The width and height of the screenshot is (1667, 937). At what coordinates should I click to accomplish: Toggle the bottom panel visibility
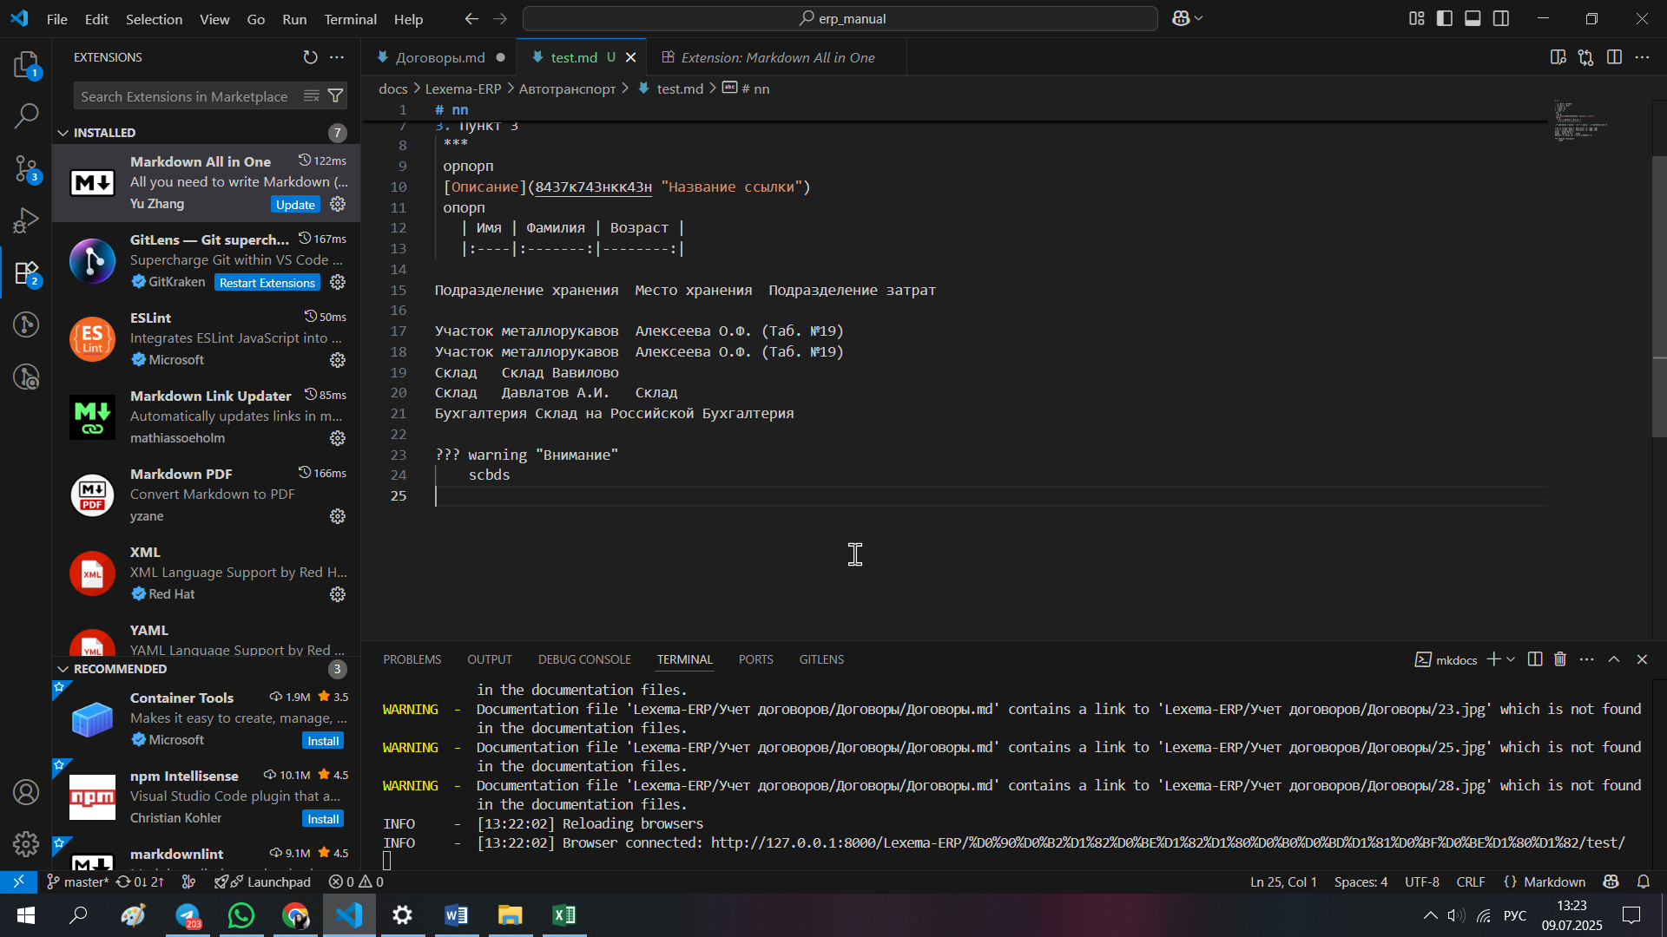[x=1473, y=18]
